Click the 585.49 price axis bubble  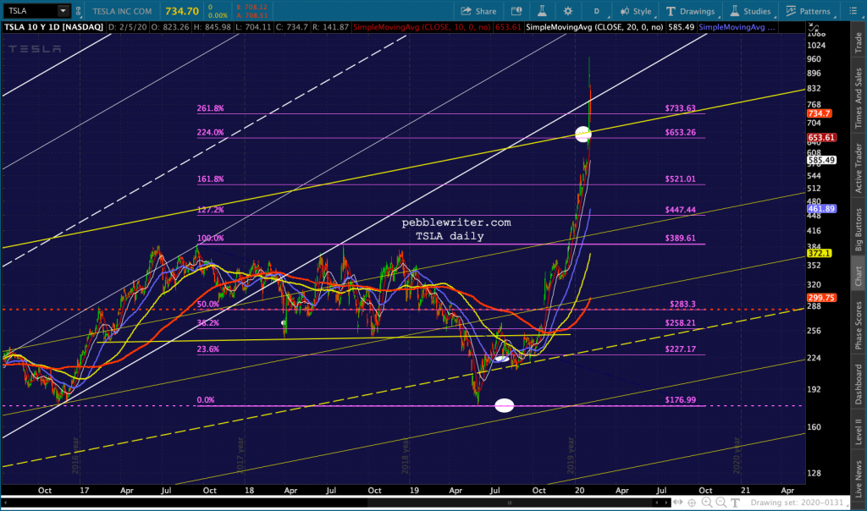point(821,160)
